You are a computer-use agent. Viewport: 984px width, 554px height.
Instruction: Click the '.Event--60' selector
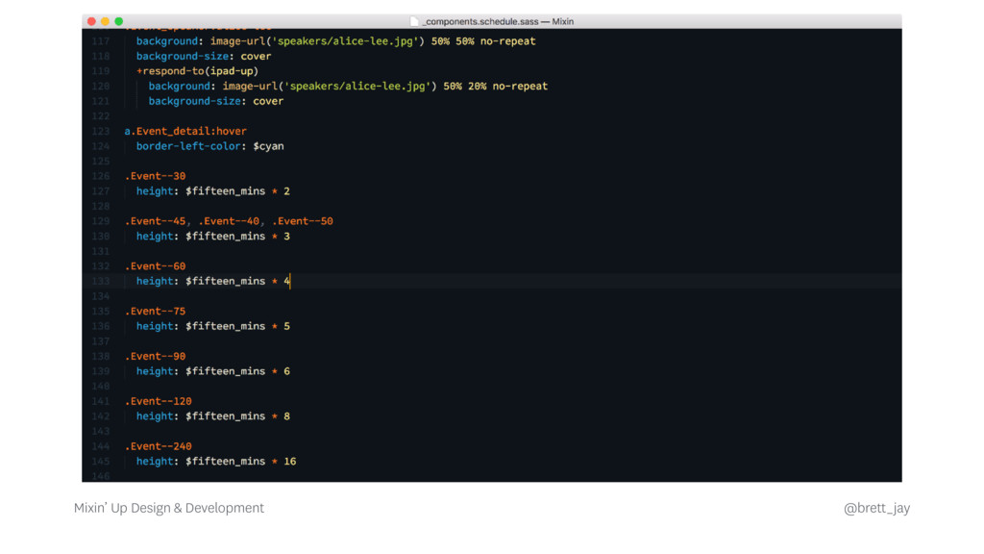coord(155,267)
